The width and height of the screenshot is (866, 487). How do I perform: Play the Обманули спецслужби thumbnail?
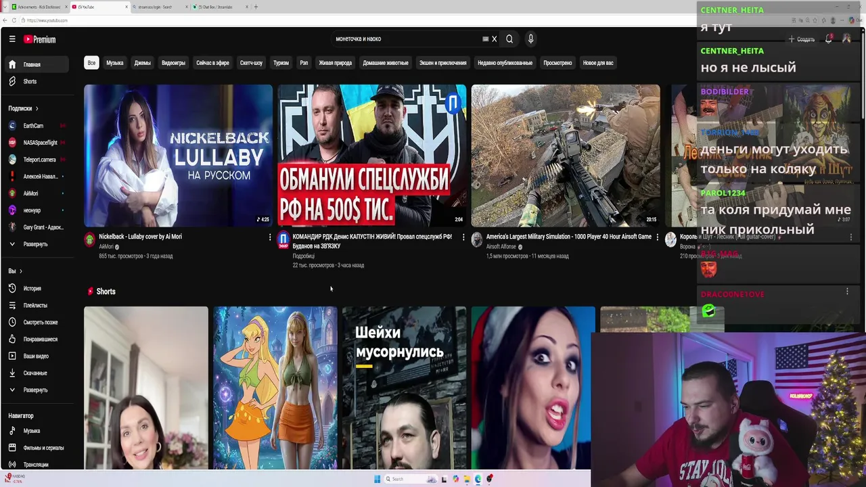372,156
